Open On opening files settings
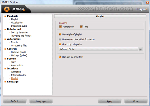This screenshot has width=150, height=106. pyautogui.click(x=19, y=46)
